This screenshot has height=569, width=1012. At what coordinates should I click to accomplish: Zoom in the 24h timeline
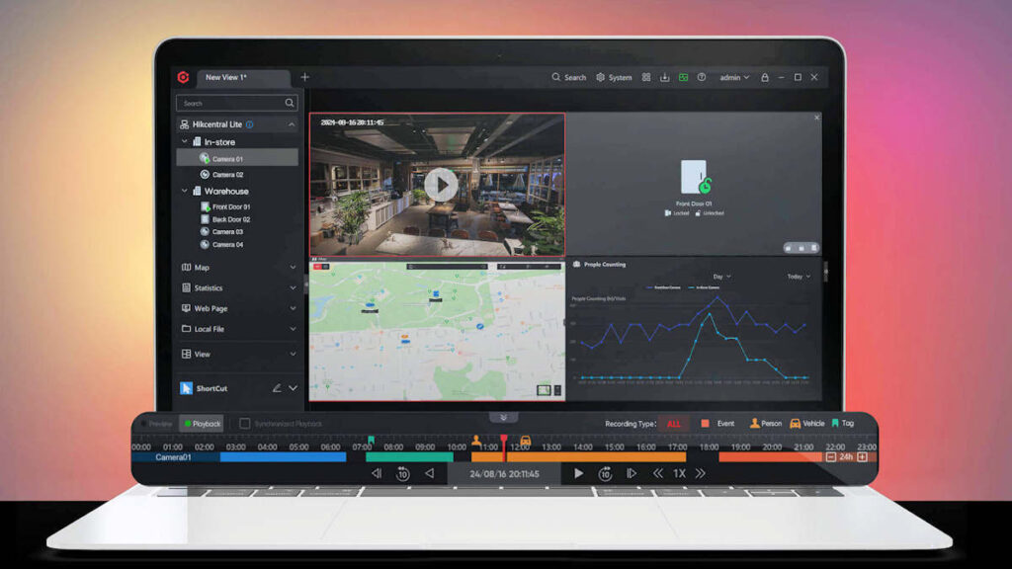[x=862, y=457]
